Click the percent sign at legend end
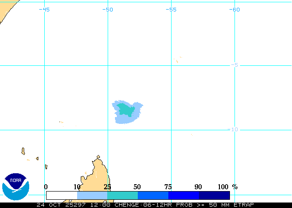The image size is (292, 208). click(x=235, y=187)
